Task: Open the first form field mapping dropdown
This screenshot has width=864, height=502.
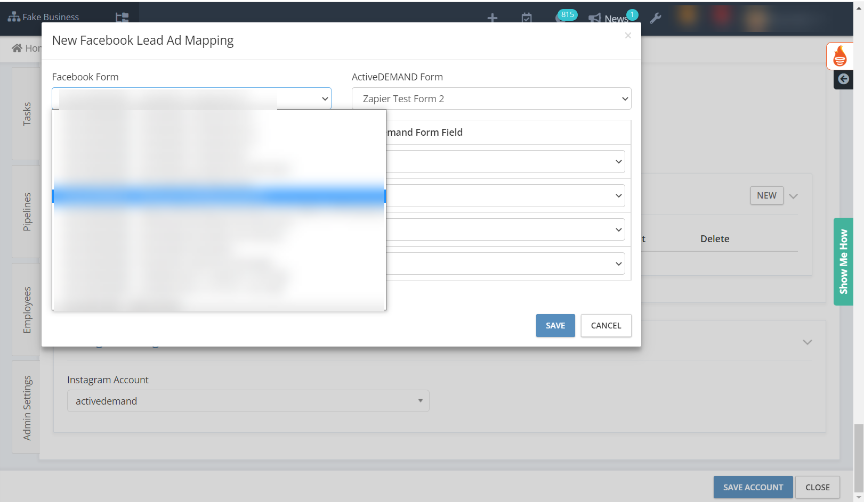Action: [505, 161]
